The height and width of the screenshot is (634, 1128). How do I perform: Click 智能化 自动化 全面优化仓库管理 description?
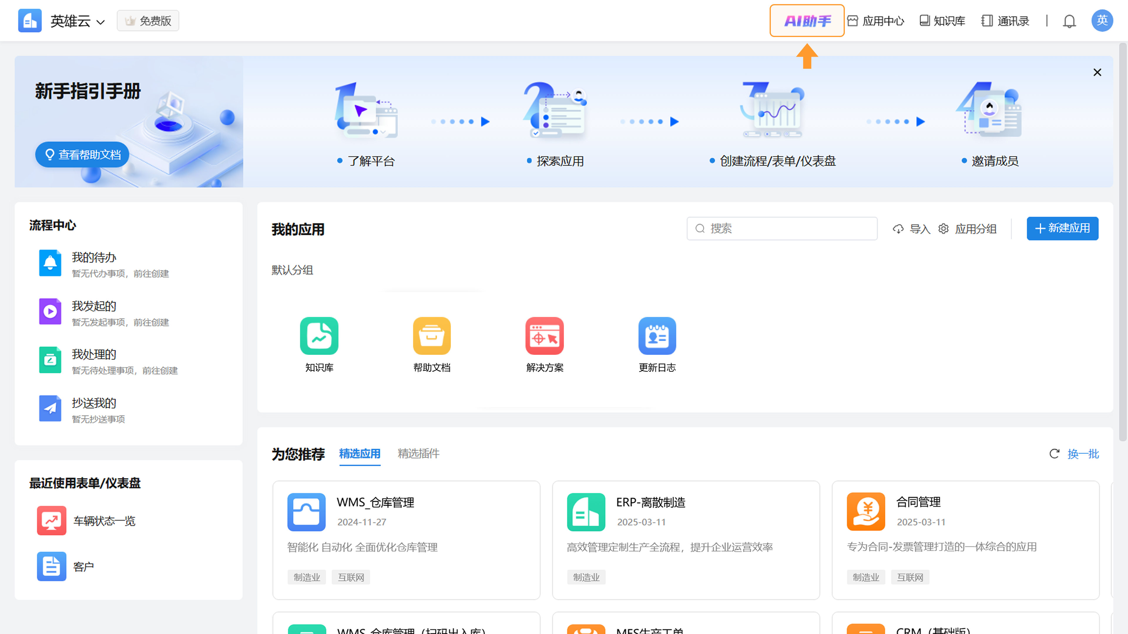pyautogui.click(x=362, y=547)
